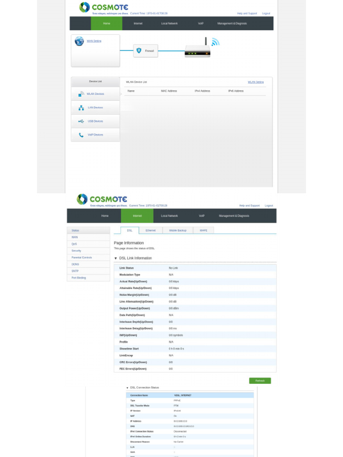The height and width of the screenshot is (457, 343).
Task: Switch to the Mobile Backup sub-tab
Action: pos(178,230)
